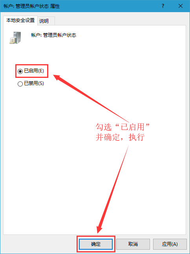Screen dimensions: 190x254
Task: Select the 已启用(E) radio button
Action: tap(20, 71)
